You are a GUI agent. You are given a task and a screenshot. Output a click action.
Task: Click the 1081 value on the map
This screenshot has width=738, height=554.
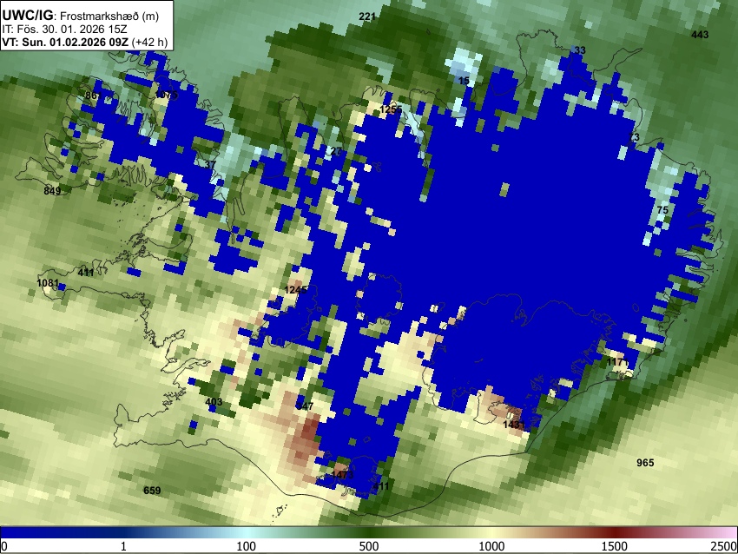pyautogui.click(x=48, y=283)
